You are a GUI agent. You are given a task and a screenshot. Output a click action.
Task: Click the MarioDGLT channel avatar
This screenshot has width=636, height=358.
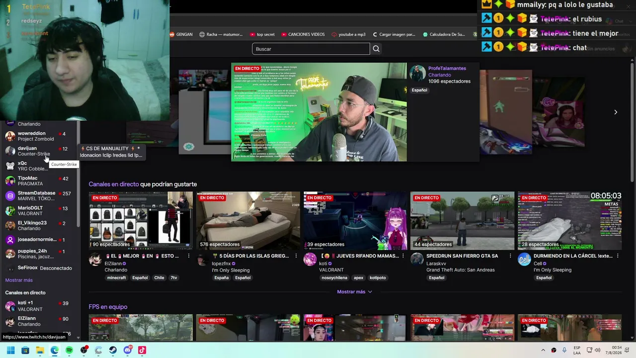pyautogui.click(x=10, y=211)
